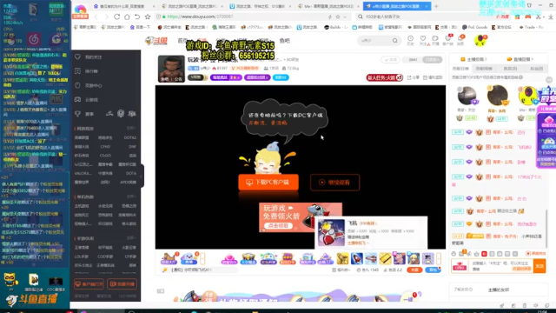Open My Follows heart in left sidebar
Viewport: 556px width, 313px height.
click(77, 57)
